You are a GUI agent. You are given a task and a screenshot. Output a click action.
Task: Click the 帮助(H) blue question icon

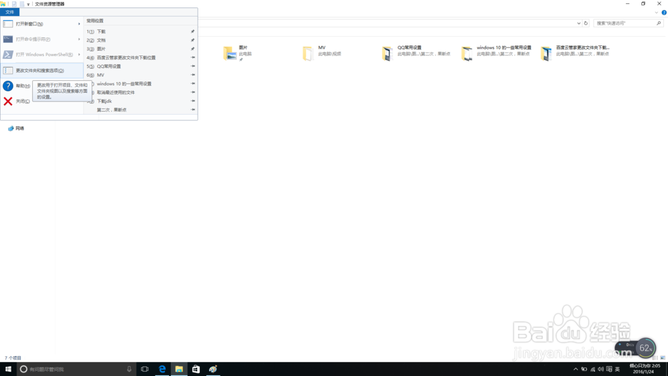pos(7,85)
